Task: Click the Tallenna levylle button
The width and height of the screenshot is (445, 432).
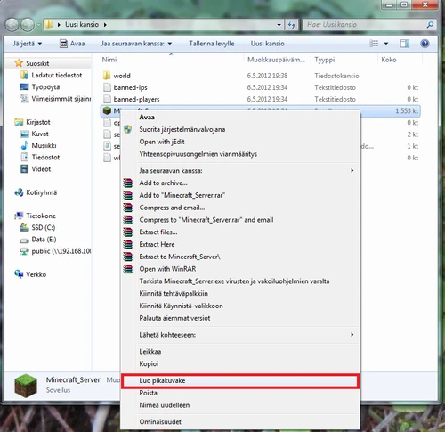Action: tap(212, 44)
